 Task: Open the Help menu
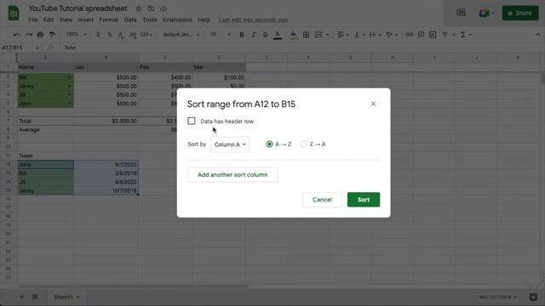coord(204,20)
